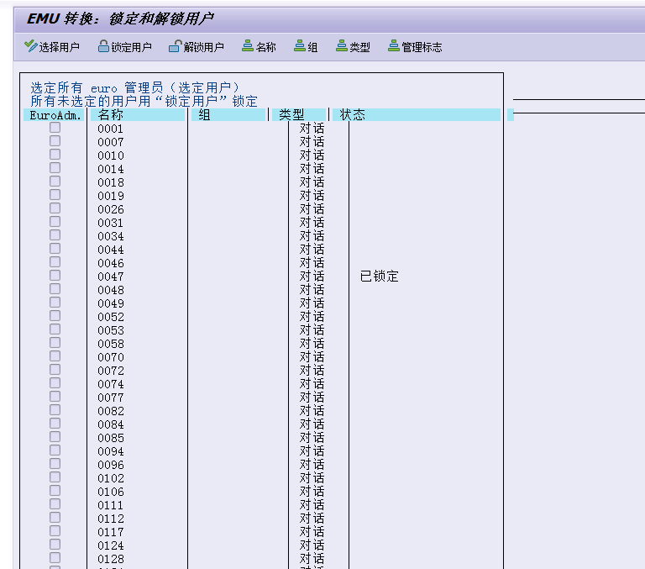The image size is (645, 569).
Task: Tick the EuroAdm checkbox for user 0046
Action: pyautogui.click(x=55, y=262)
